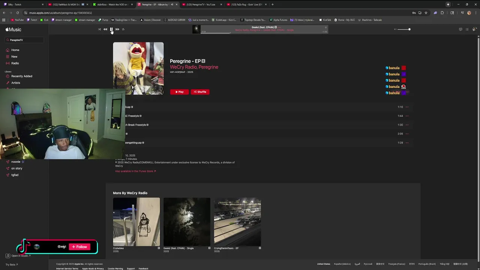480x270 pixels.
Task: Switch to the AdinRoss Watch the VOD tab
Action: [x=113, y=4]
